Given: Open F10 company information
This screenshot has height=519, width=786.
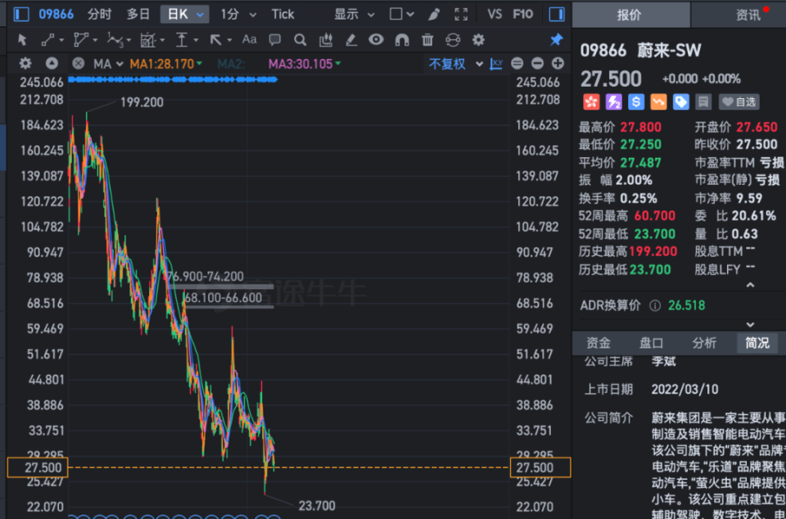Looking at the screenshot, I should click(x=523, y=14).
